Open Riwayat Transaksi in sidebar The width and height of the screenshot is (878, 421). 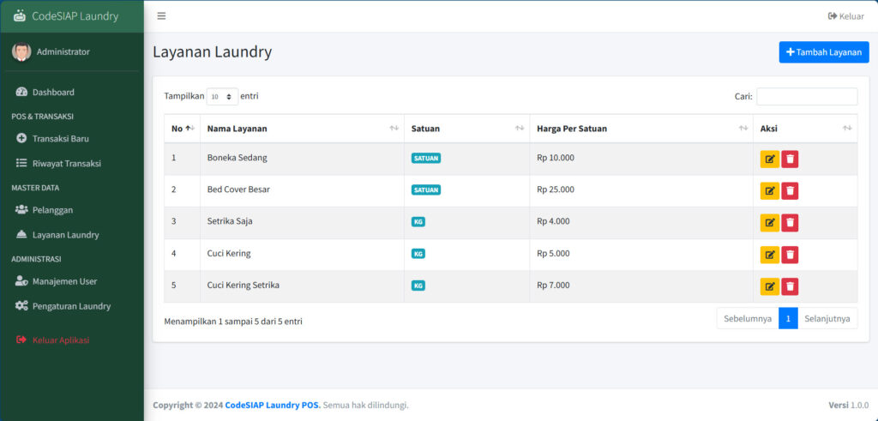click(x=66, y=163)
